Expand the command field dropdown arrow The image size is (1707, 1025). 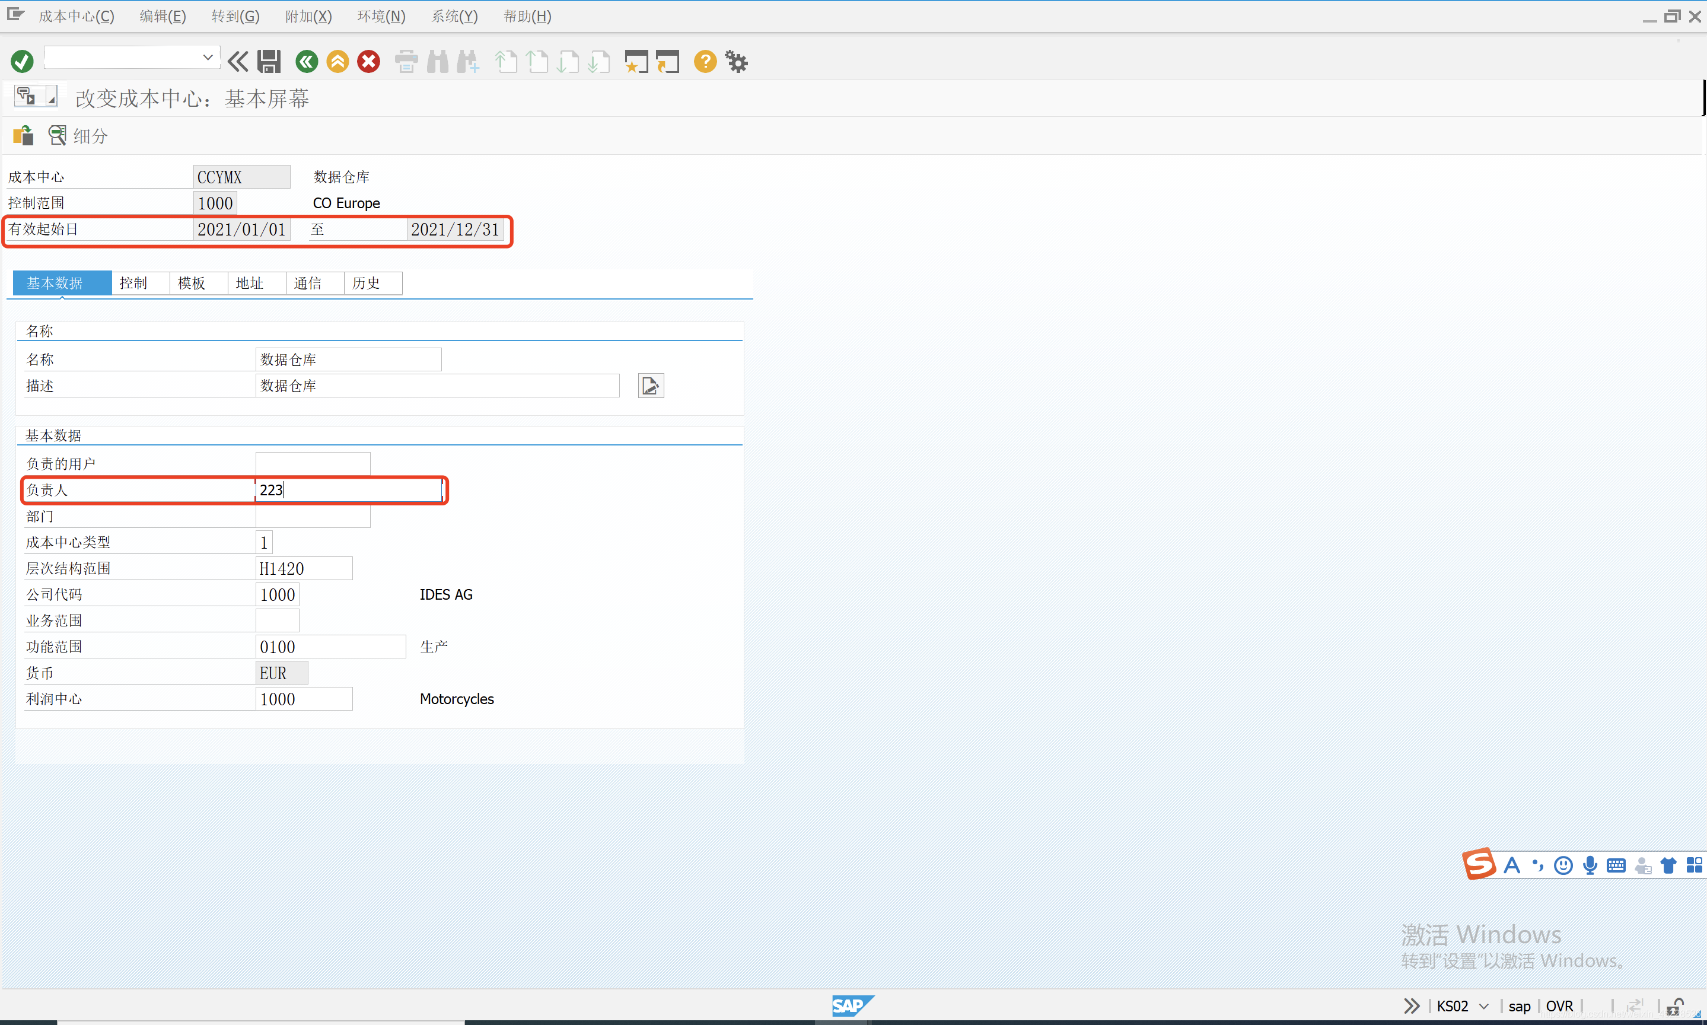[207, 58]
